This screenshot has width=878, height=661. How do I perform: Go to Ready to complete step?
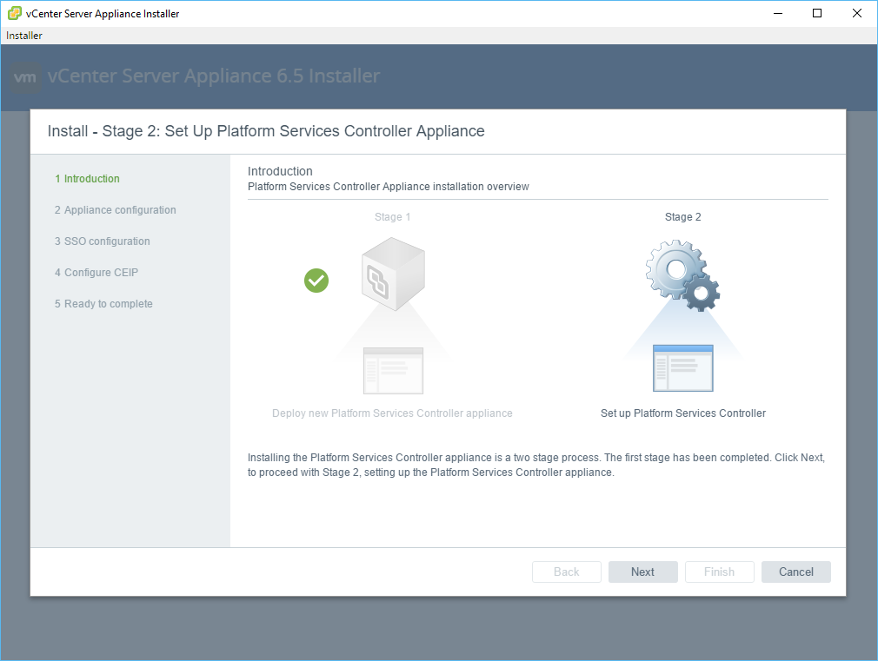(x=103, y=304)
